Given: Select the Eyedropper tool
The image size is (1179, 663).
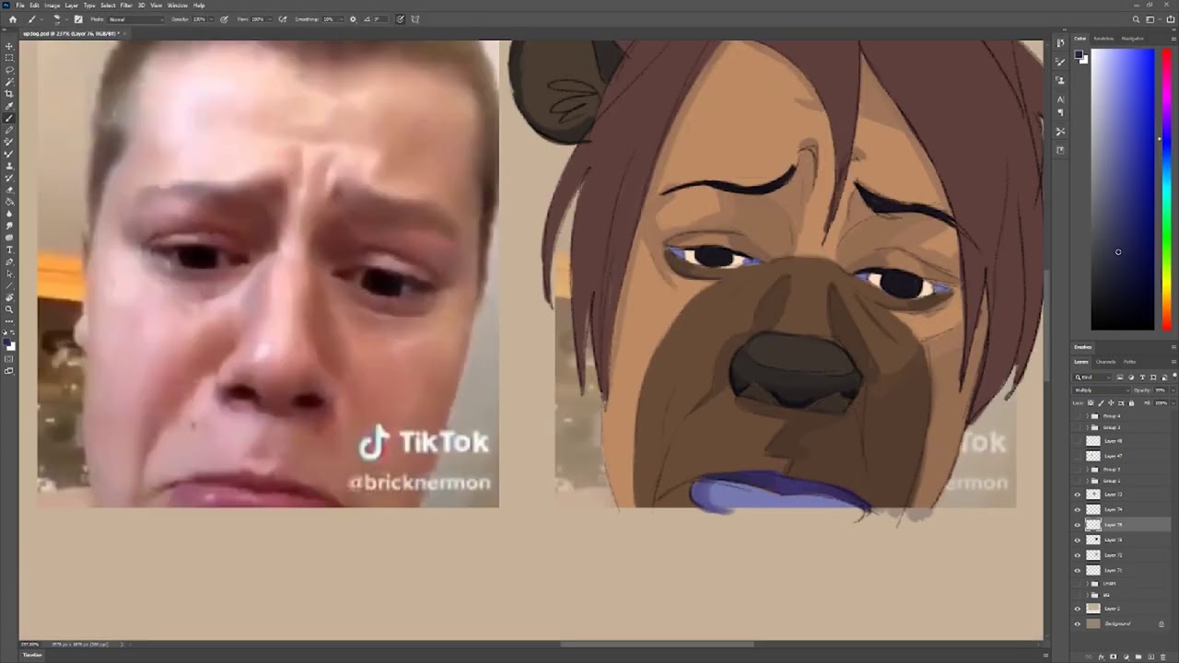Looking at the screenshot, I should click(x=9, y=105).
